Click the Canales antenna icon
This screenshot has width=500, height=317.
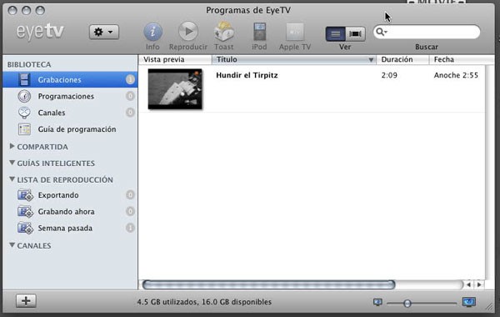tap(24, 113)
